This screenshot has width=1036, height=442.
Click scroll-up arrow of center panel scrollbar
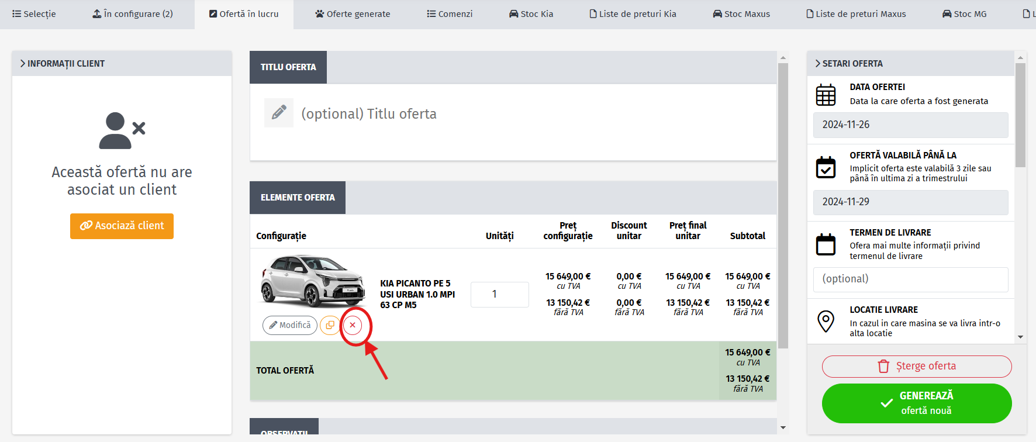click(x=783, y=58)
